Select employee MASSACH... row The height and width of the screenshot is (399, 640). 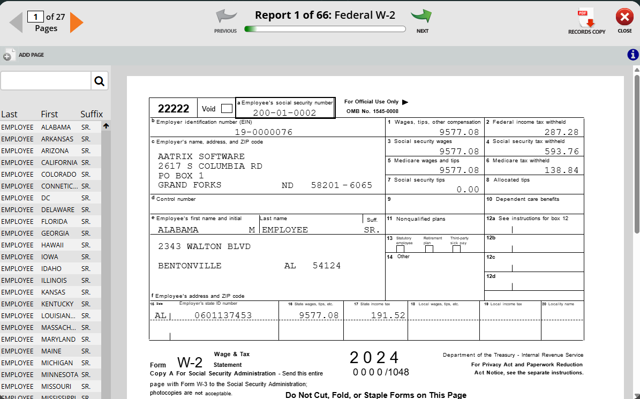pyautogui.click(x=51, y=328)
